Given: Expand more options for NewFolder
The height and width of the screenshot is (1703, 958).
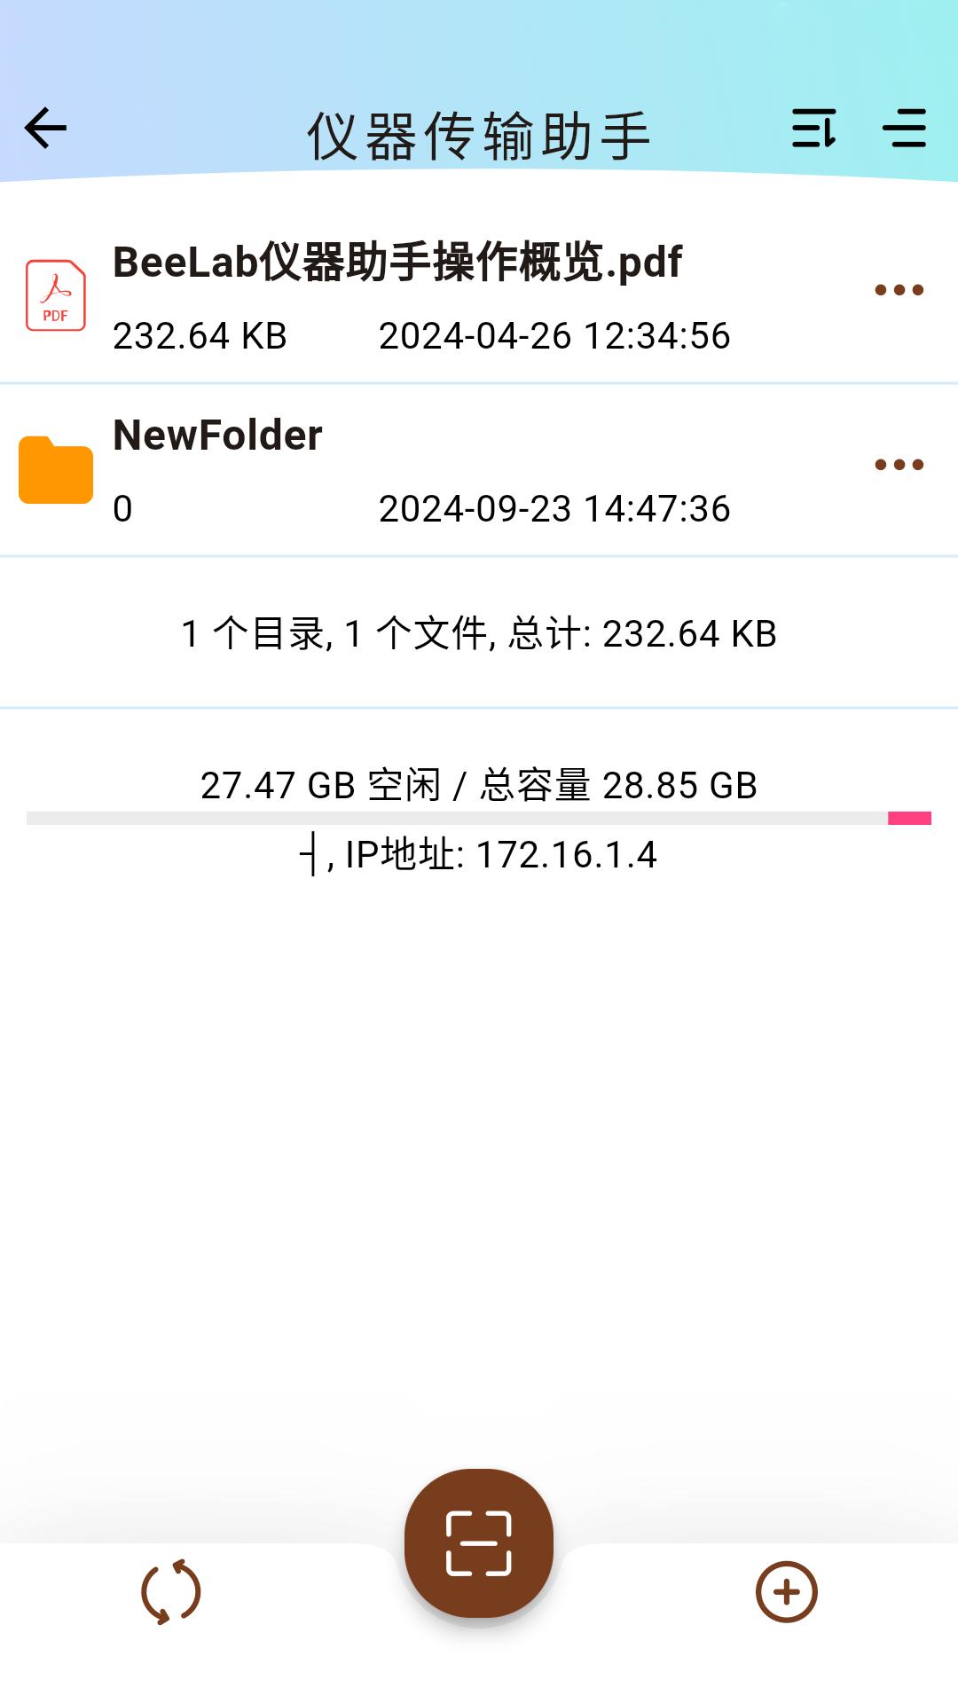Looking at the screenshot, I should [899, 465].
